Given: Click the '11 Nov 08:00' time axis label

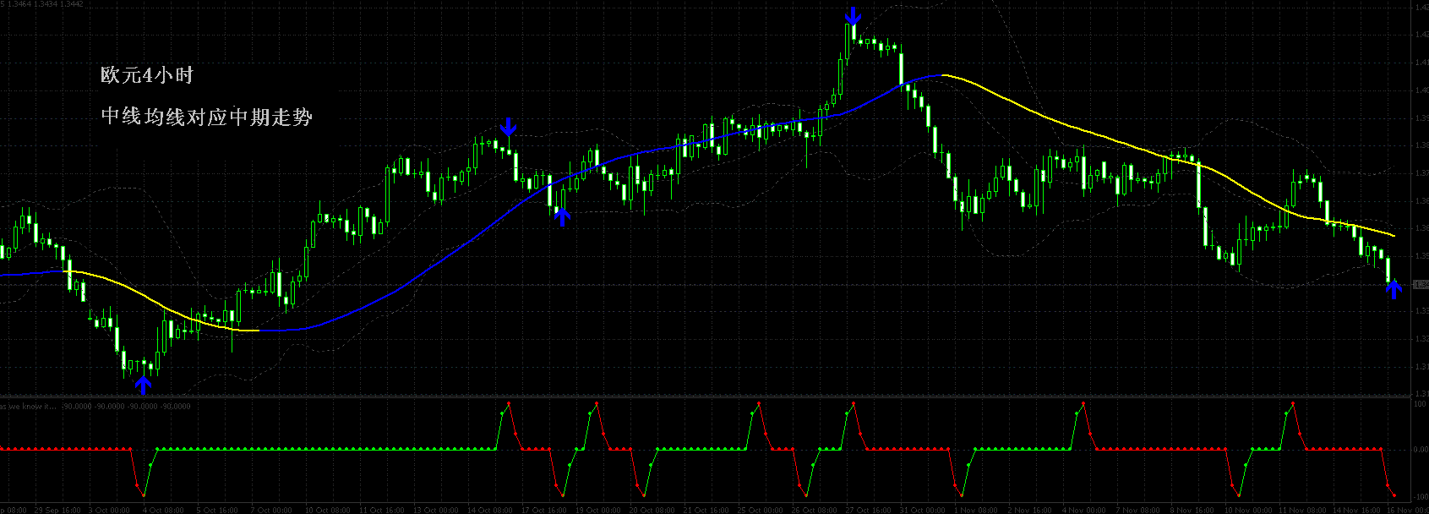Looking at the screenshot, I should [x=1303, y=510].
